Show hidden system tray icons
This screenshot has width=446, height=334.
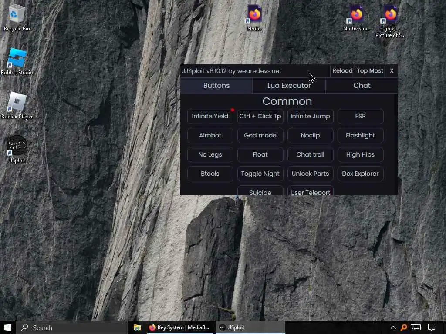393,327
